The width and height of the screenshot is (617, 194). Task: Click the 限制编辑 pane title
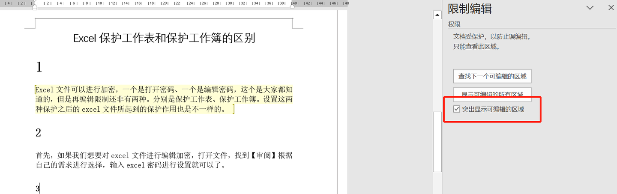pos(470,9)
